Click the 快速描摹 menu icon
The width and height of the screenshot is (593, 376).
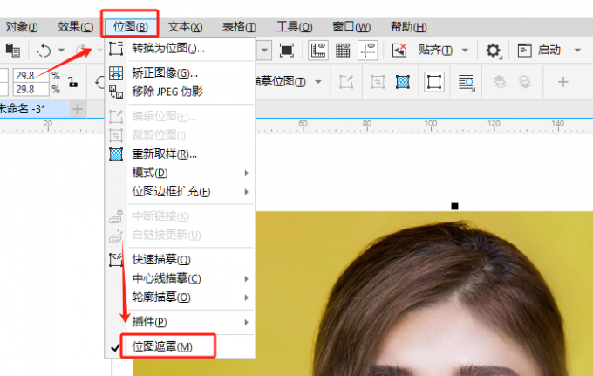click(116, 260)
